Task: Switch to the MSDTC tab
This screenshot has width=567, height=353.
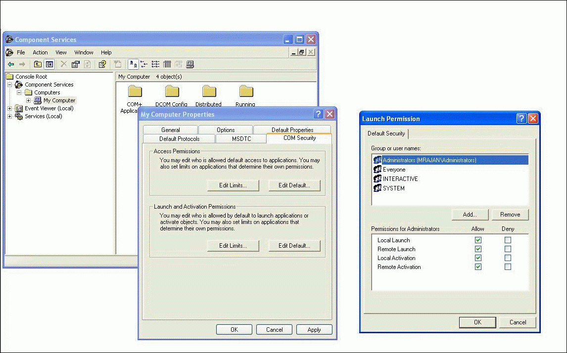Action: [x=241, y=139]
